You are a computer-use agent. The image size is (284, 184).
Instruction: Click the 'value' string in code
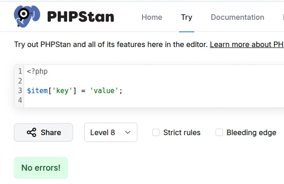tap(104, 91)
